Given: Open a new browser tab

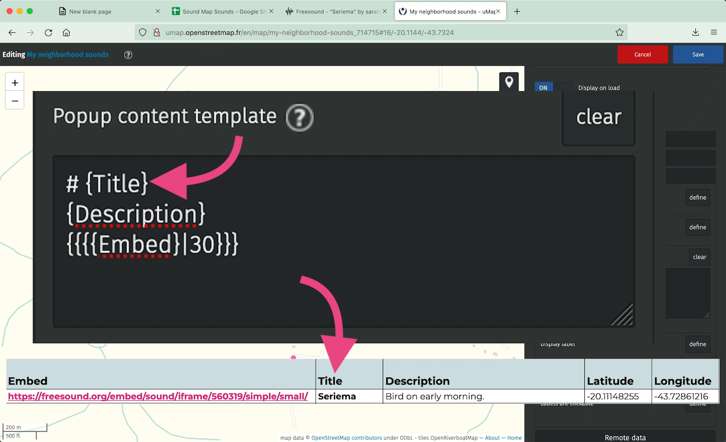Looking at the screenshot, I should (x=517, y=12).
